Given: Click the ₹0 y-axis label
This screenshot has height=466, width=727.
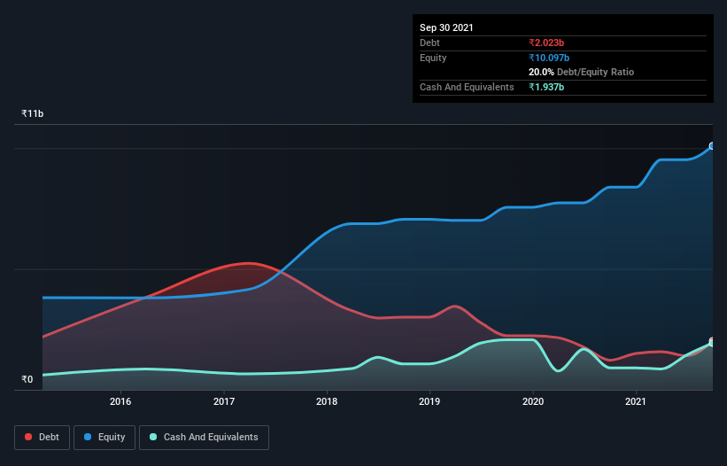Looking at the screenshot, I should tap(27, 379).
